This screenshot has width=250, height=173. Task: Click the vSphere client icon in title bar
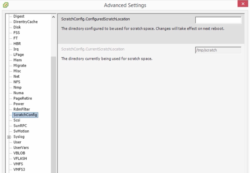coord(6,5)
